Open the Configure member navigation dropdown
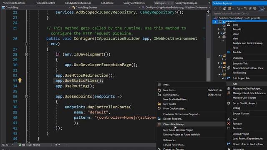 [209, 7]
